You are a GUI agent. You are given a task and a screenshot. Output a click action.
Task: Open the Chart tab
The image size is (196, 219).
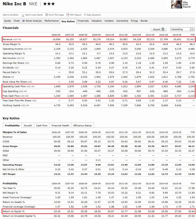coord(16,21)
